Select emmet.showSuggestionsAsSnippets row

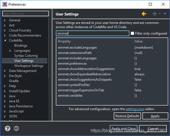(112, 80)
